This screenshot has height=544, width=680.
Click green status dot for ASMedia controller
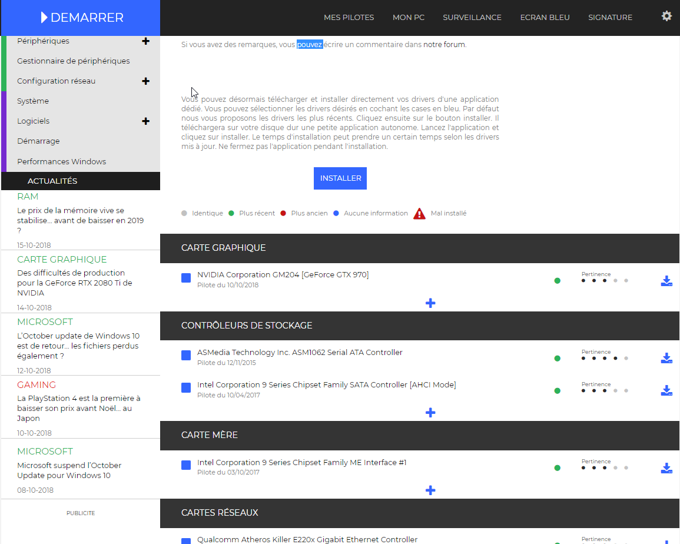click(558, 359)
